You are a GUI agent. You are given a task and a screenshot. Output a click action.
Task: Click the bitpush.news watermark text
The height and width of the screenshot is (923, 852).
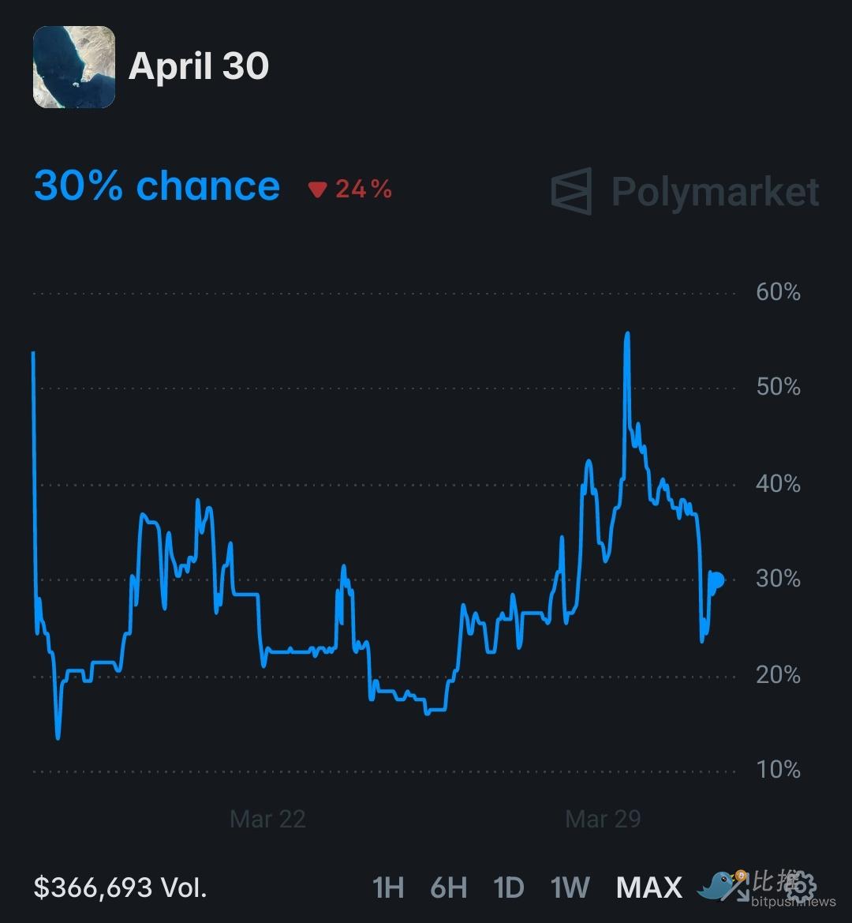pos(792,902)
